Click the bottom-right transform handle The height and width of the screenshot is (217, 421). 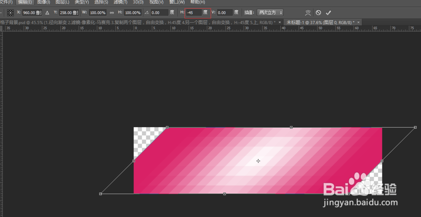click(x=349, y=194)
